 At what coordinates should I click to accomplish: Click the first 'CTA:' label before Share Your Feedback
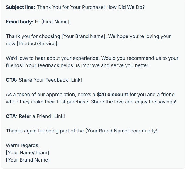point(12,80)
